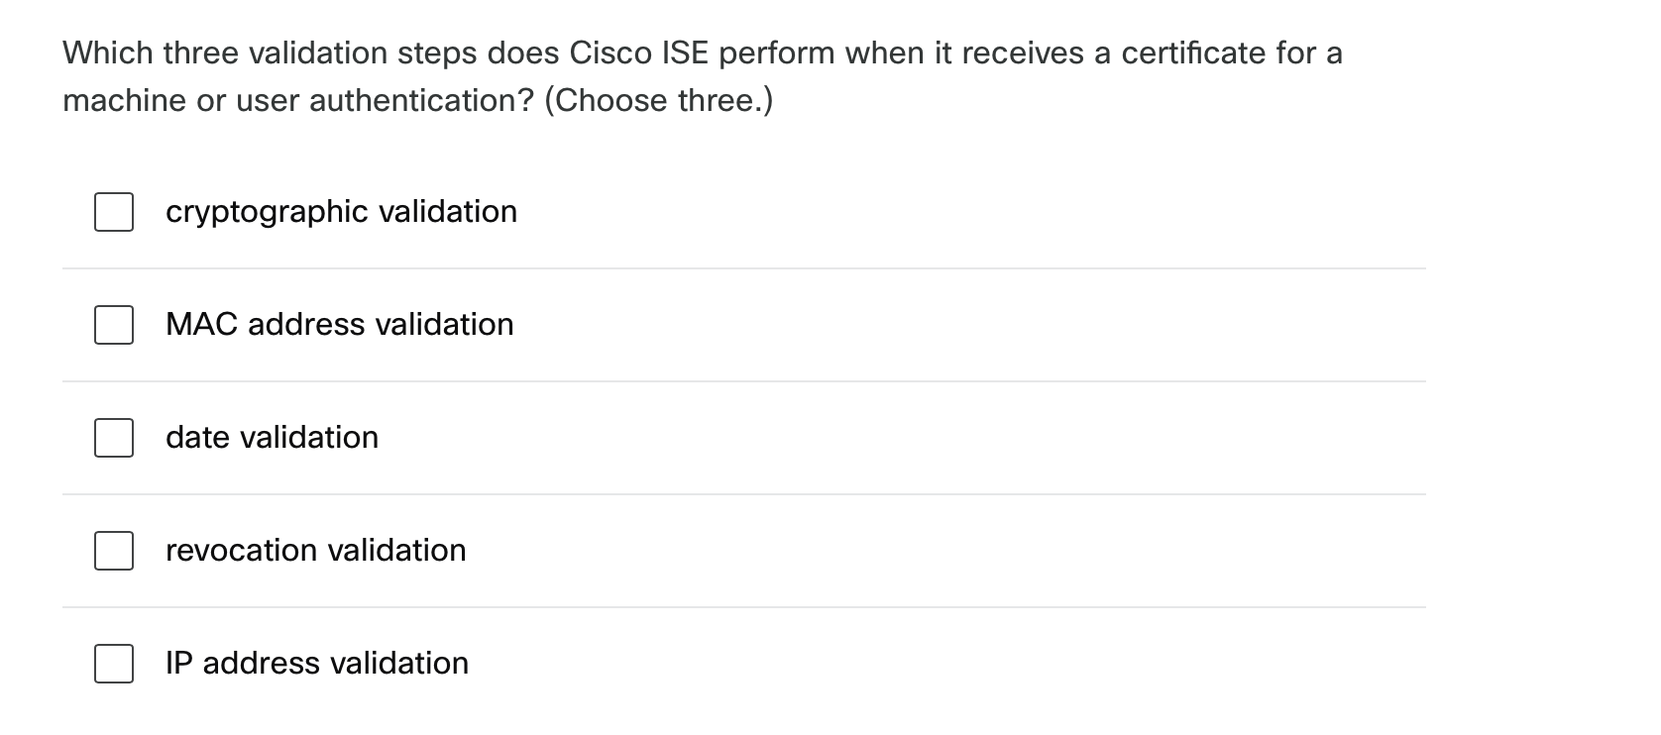Check the MAC address validation checkbox
The width and height of the screenshot is (1661, 735).
(113, 324)
